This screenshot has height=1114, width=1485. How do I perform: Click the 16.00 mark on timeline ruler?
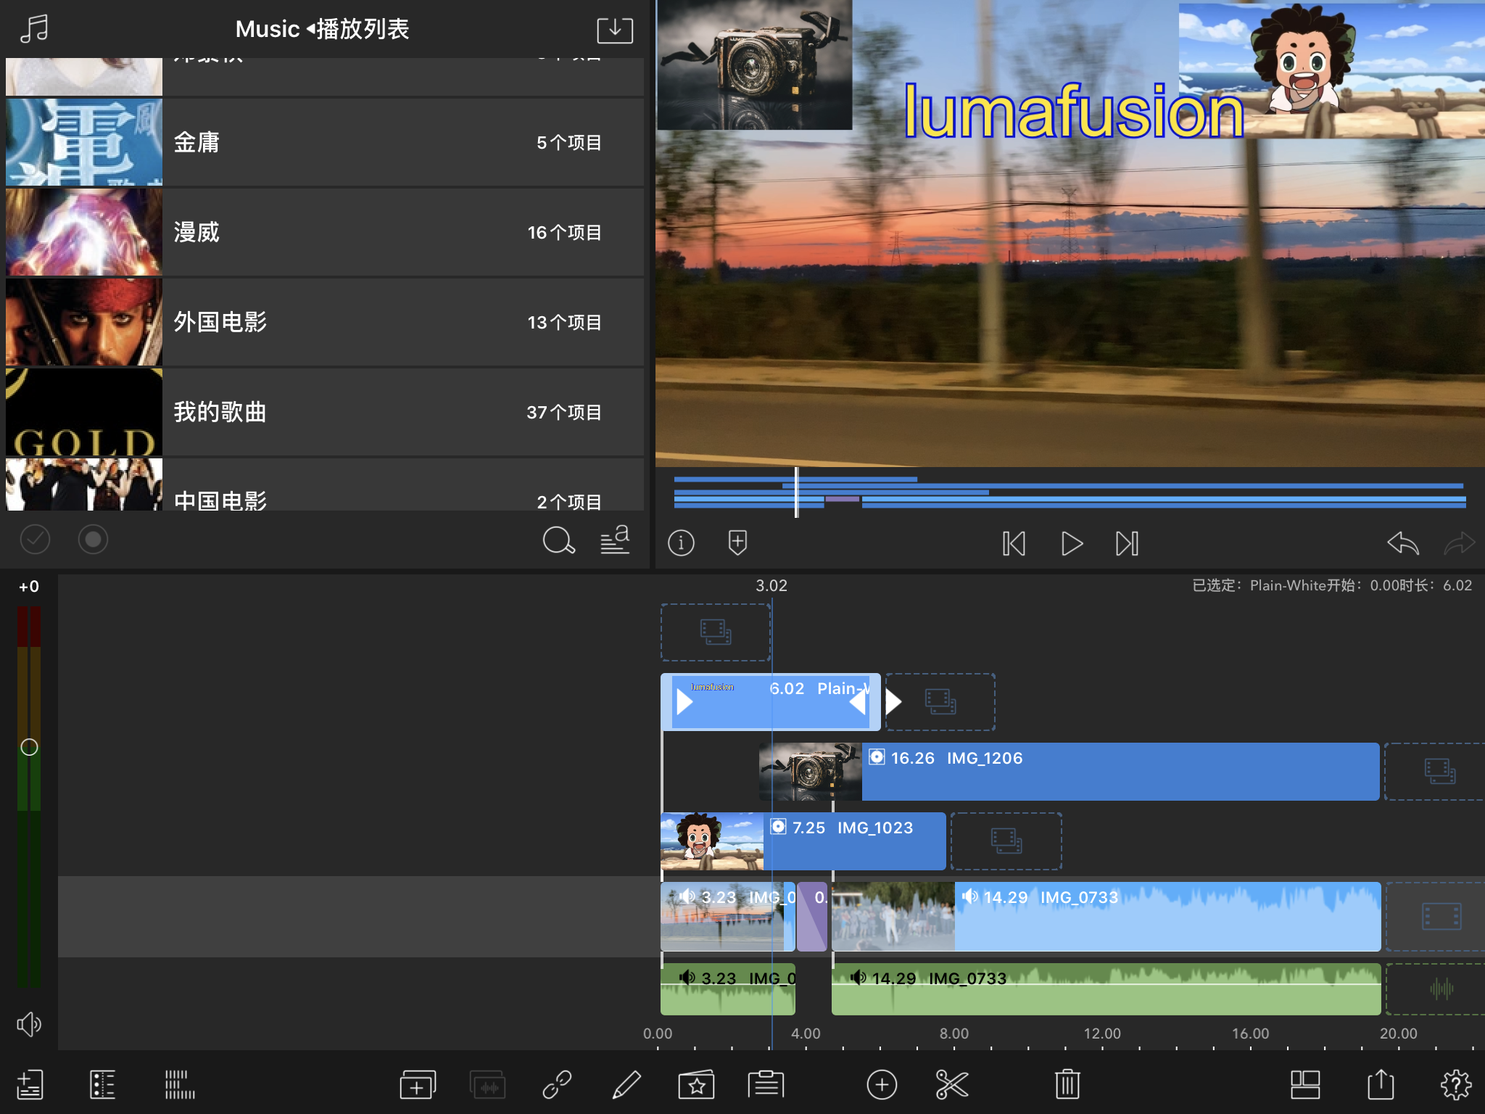point(1250,1033)
